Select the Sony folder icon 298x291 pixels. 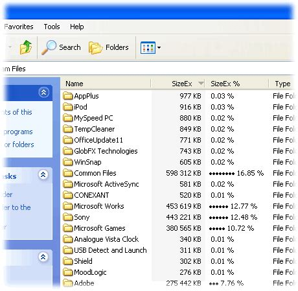coord(68,217)
